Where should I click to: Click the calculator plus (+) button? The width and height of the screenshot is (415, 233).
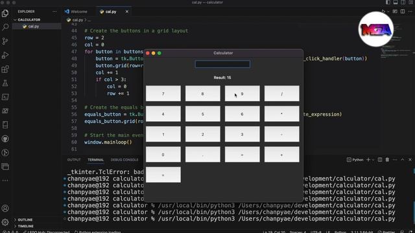click(281, 155)
